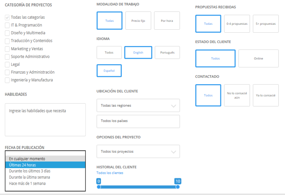
Task: Expand the 'Todos los proyectos' dropdown
Action: click(x=138, y=152)
